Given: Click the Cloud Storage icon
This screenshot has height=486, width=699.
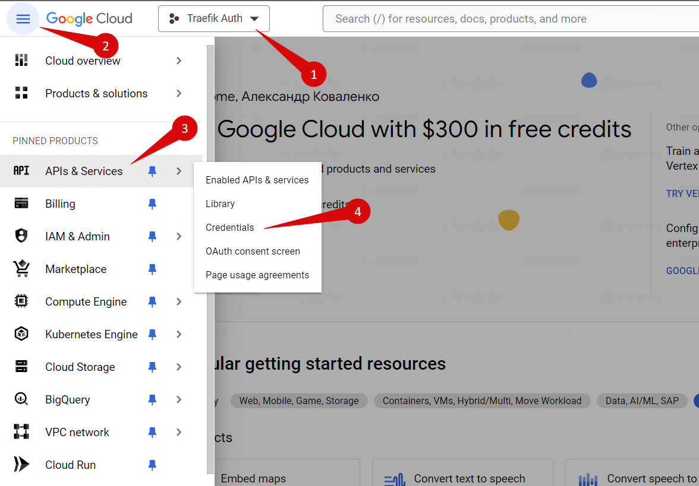Looking at the screenshot, I should point(21,367).
